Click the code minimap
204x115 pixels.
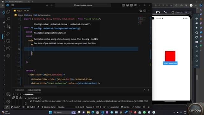tap(143, 21)
